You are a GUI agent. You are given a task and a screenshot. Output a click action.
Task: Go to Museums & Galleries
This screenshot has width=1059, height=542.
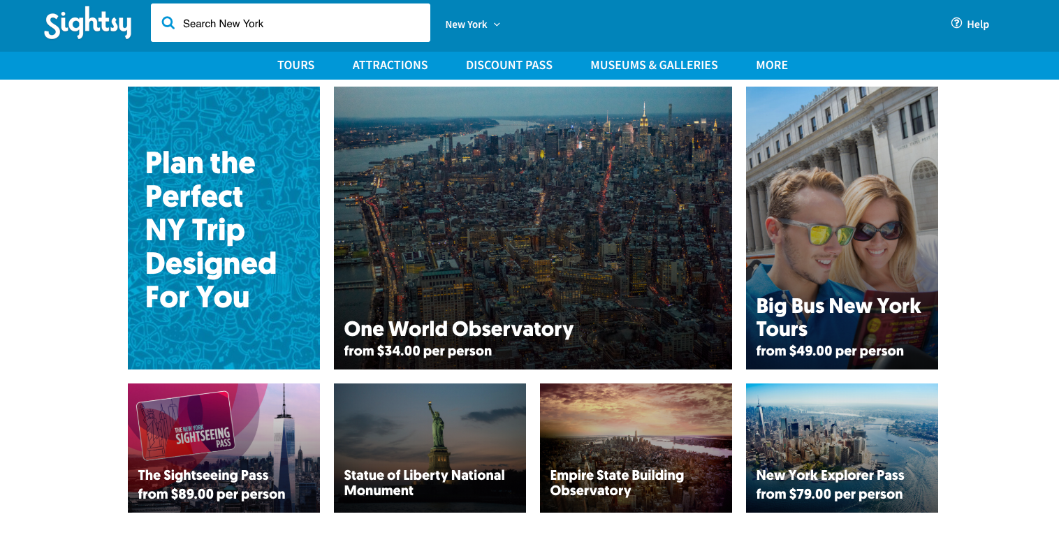(654, 65)
